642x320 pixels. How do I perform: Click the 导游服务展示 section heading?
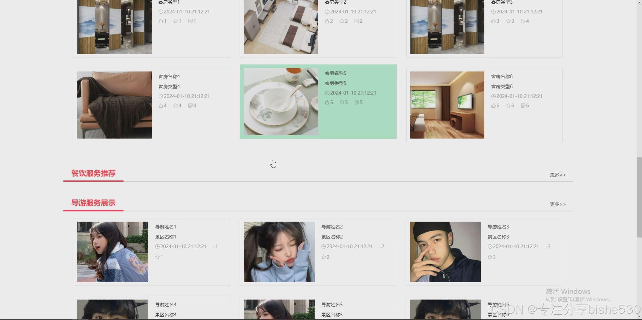[93, 203]
